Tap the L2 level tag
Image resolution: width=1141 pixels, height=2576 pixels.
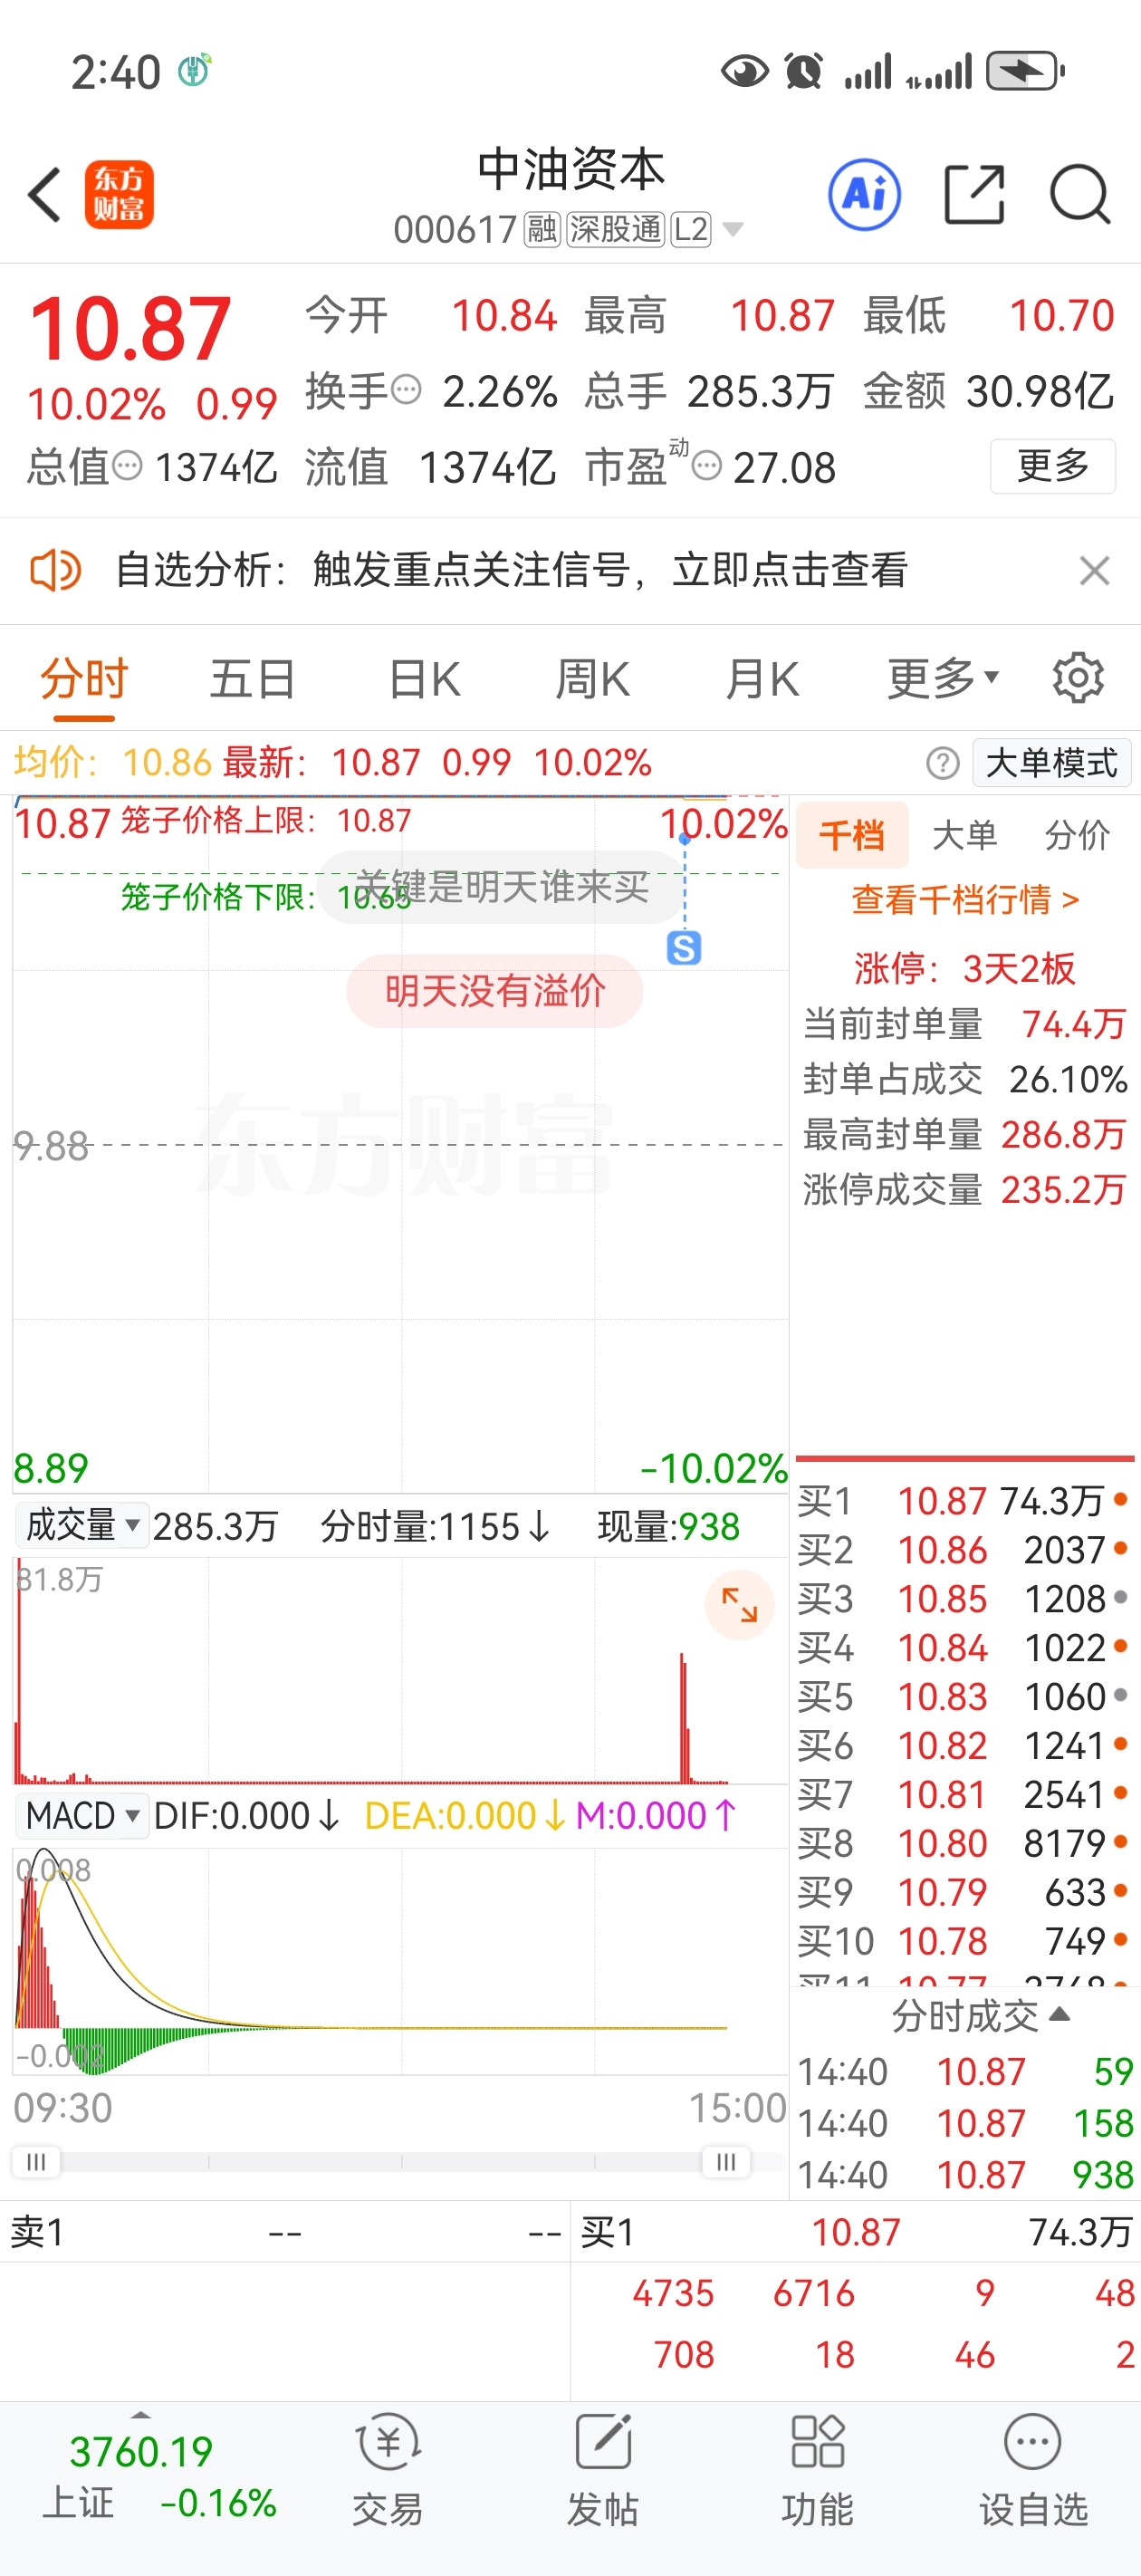point(691,230)
